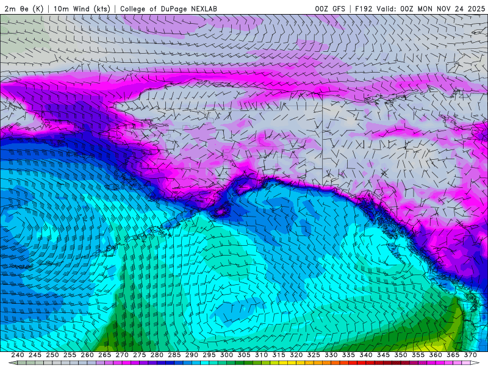The height and width of the screenshot is (366, 488).
Task: Click the 330 value on the color scale
Action: pos(331,355)
